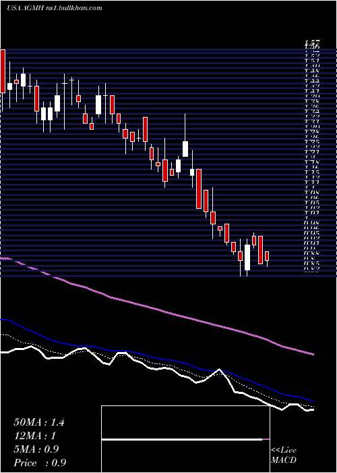337x473 pixels.
Task: Click the pink 50MA trend line
Action: coord(156,309)
